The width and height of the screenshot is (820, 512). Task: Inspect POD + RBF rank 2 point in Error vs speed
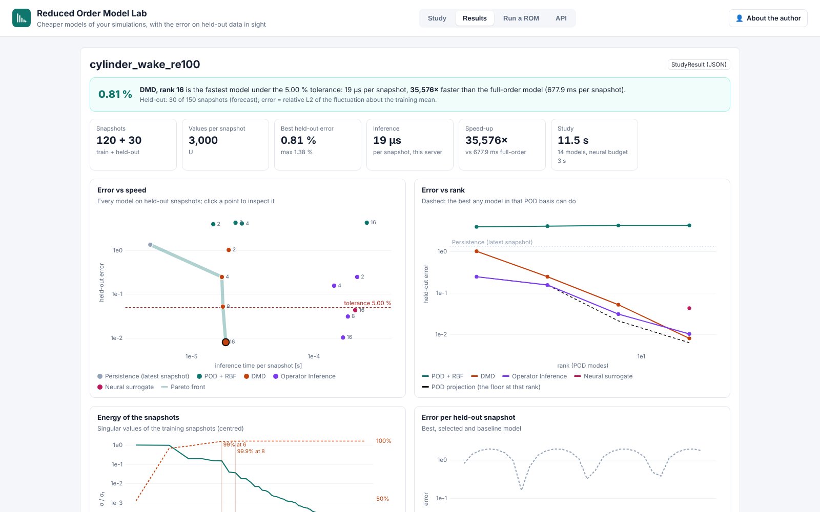213,224
